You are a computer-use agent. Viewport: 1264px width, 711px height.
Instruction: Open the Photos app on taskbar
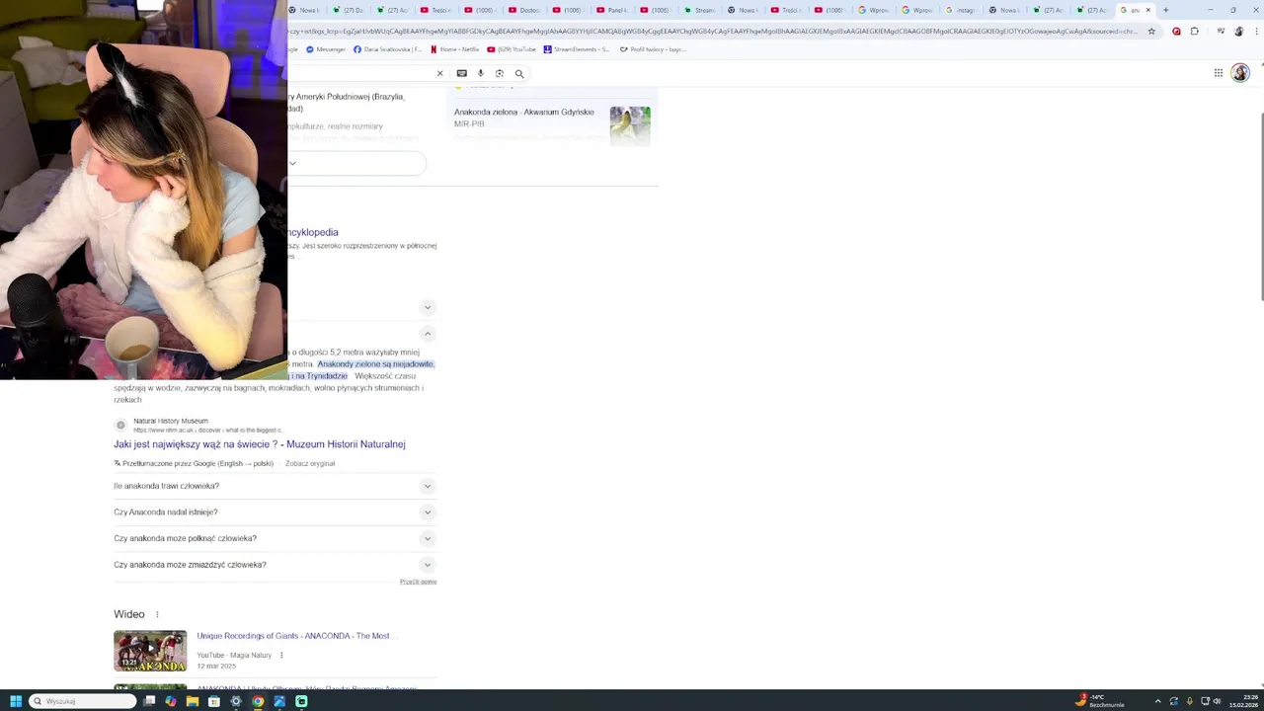click(279, 701)
